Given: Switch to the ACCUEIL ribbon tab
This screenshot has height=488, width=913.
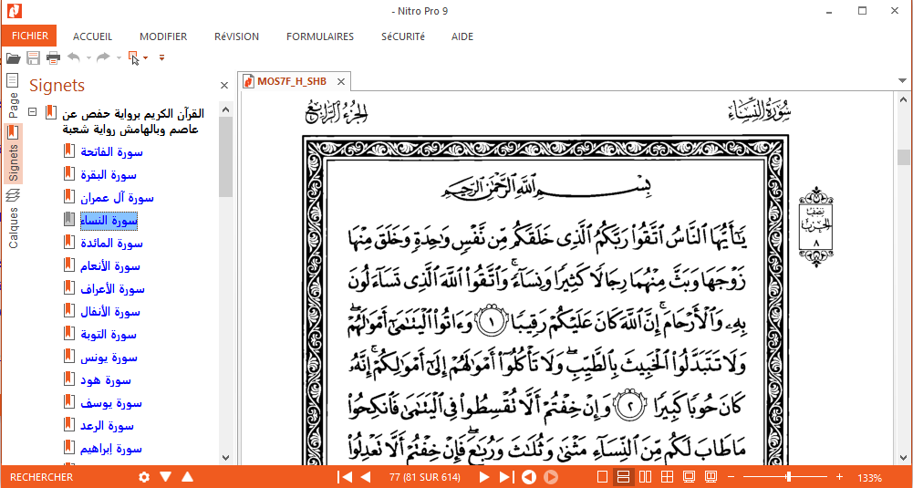Looking at the screenshot, I should click(93, 36).
